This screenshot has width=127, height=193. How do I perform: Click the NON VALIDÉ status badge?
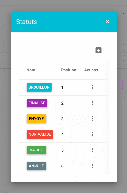click(x=40, y=134)
